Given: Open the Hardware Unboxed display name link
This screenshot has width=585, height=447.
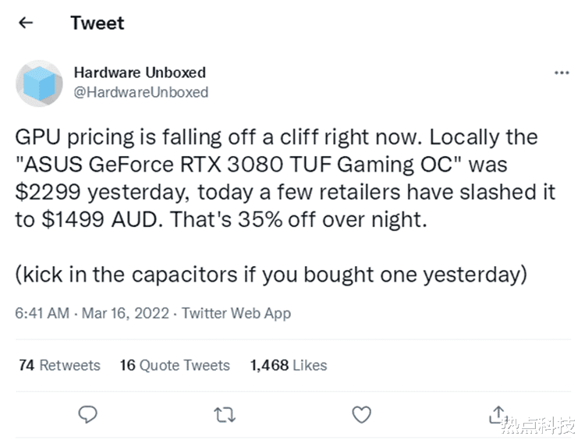Looking at the screenshot, I should click(140, 73).
